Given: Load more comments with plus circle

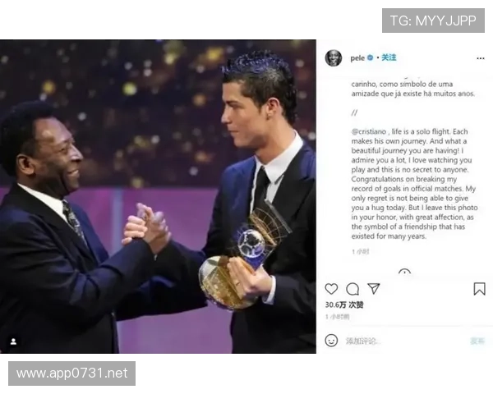Looking at the screenshot, I should point(404,272).
